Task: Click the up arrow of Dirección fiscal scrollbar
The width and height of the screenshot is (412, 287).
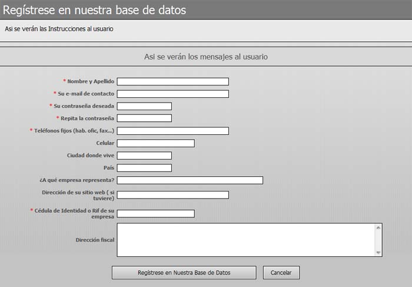Action: pyautogui.click(x=378, y=227)
